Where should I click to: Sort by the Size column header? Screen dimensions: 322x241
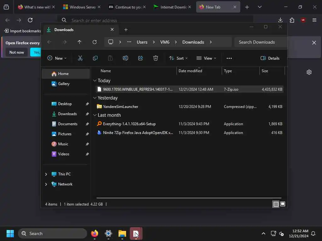(x=272, y=71)
